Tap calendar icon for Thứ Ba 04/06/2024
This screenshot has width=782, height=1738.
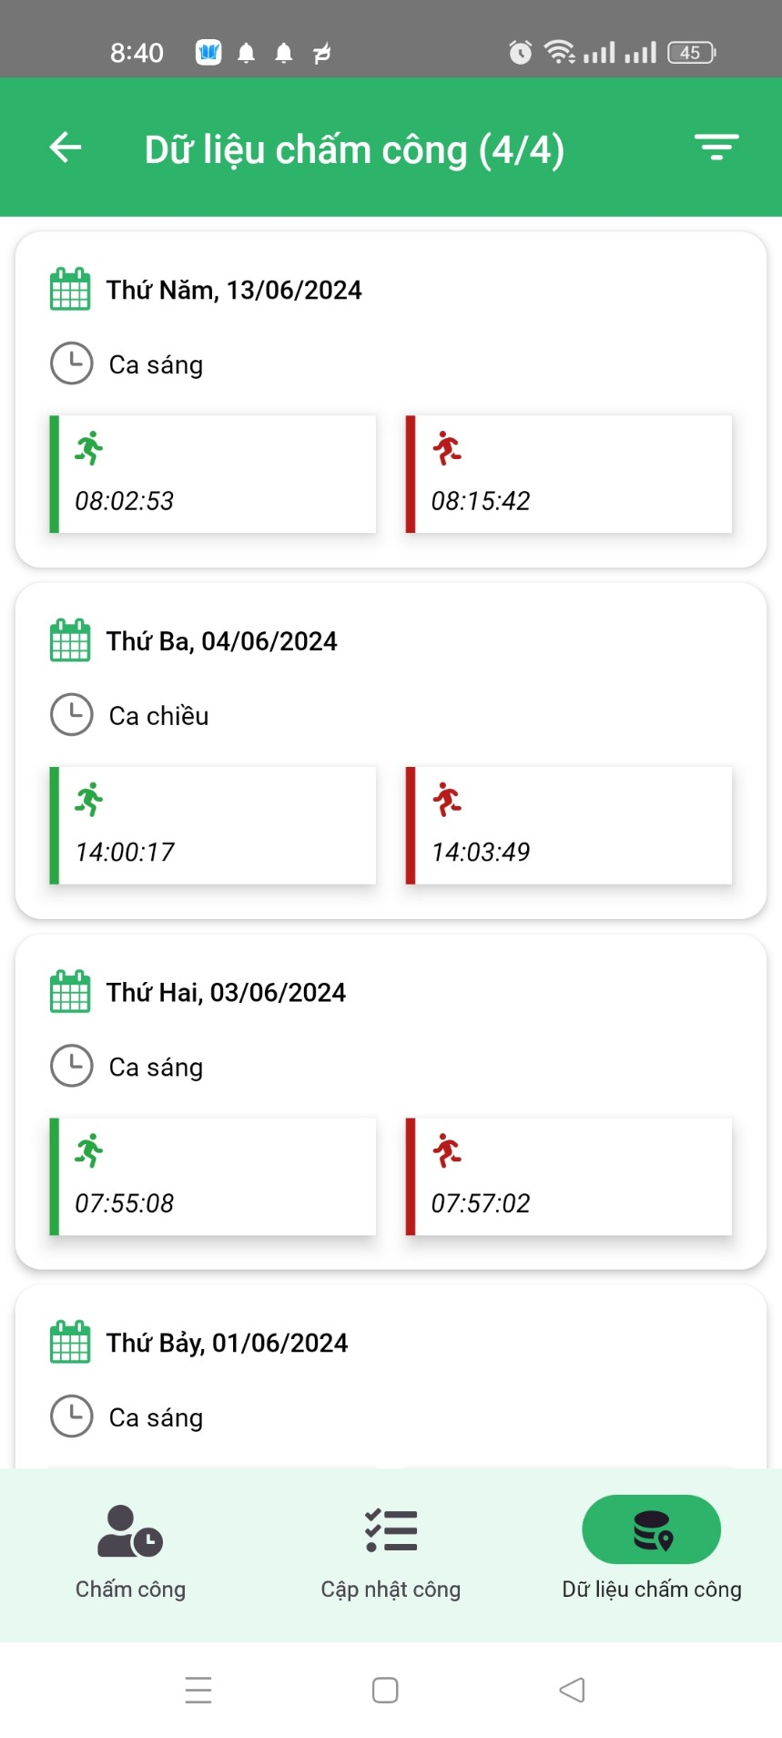70,640
